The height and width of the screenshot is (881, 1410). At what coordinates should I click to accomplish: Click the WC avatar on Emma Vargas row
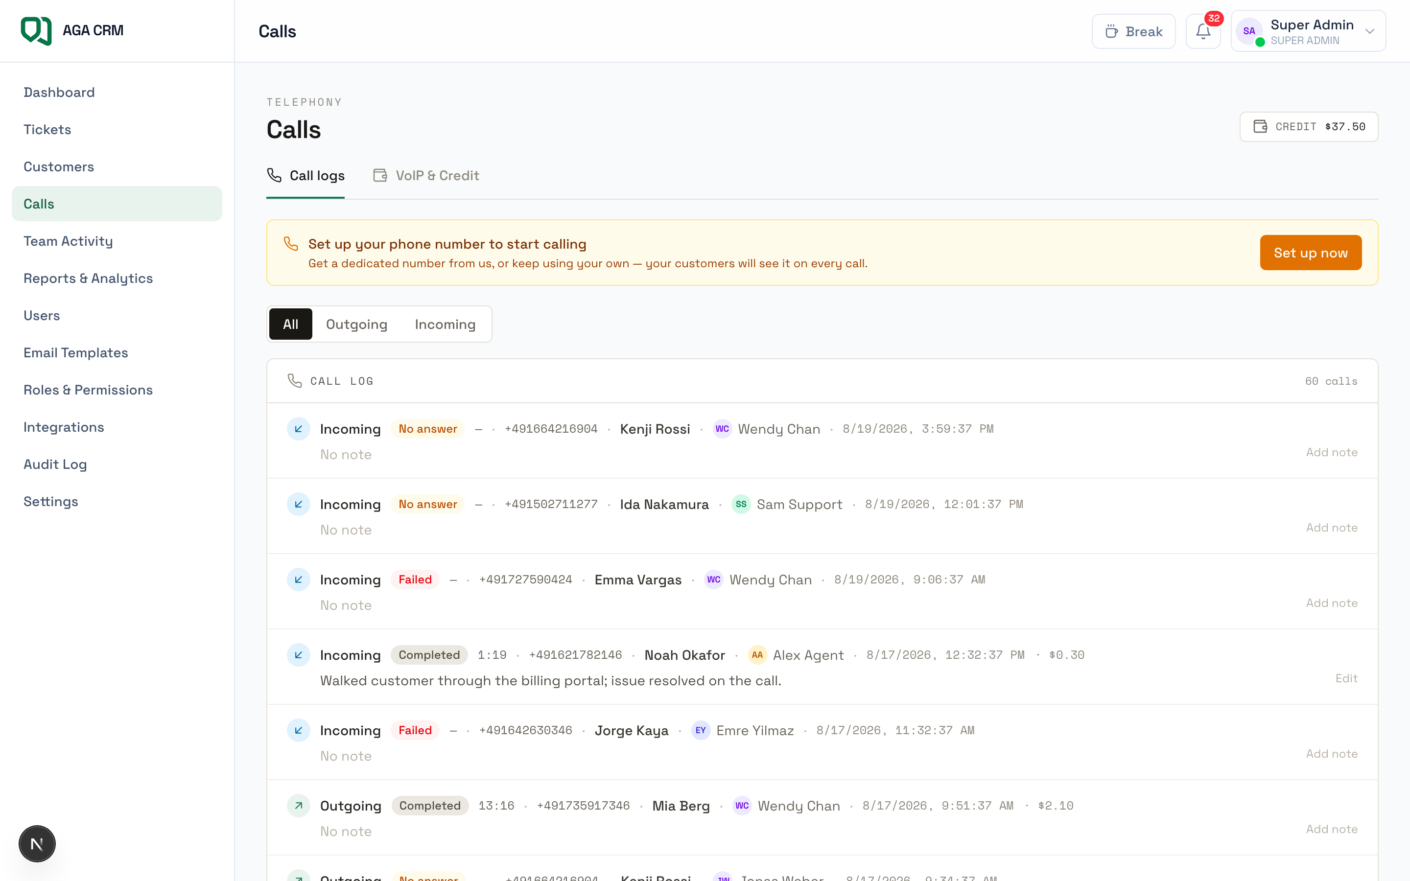714,579
